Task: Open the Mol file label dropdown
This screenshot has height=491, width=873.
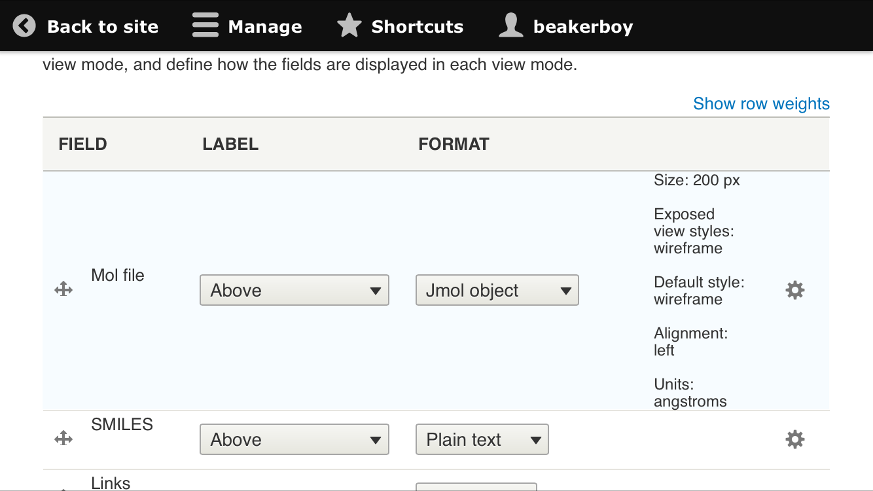Action: point(294,290)
